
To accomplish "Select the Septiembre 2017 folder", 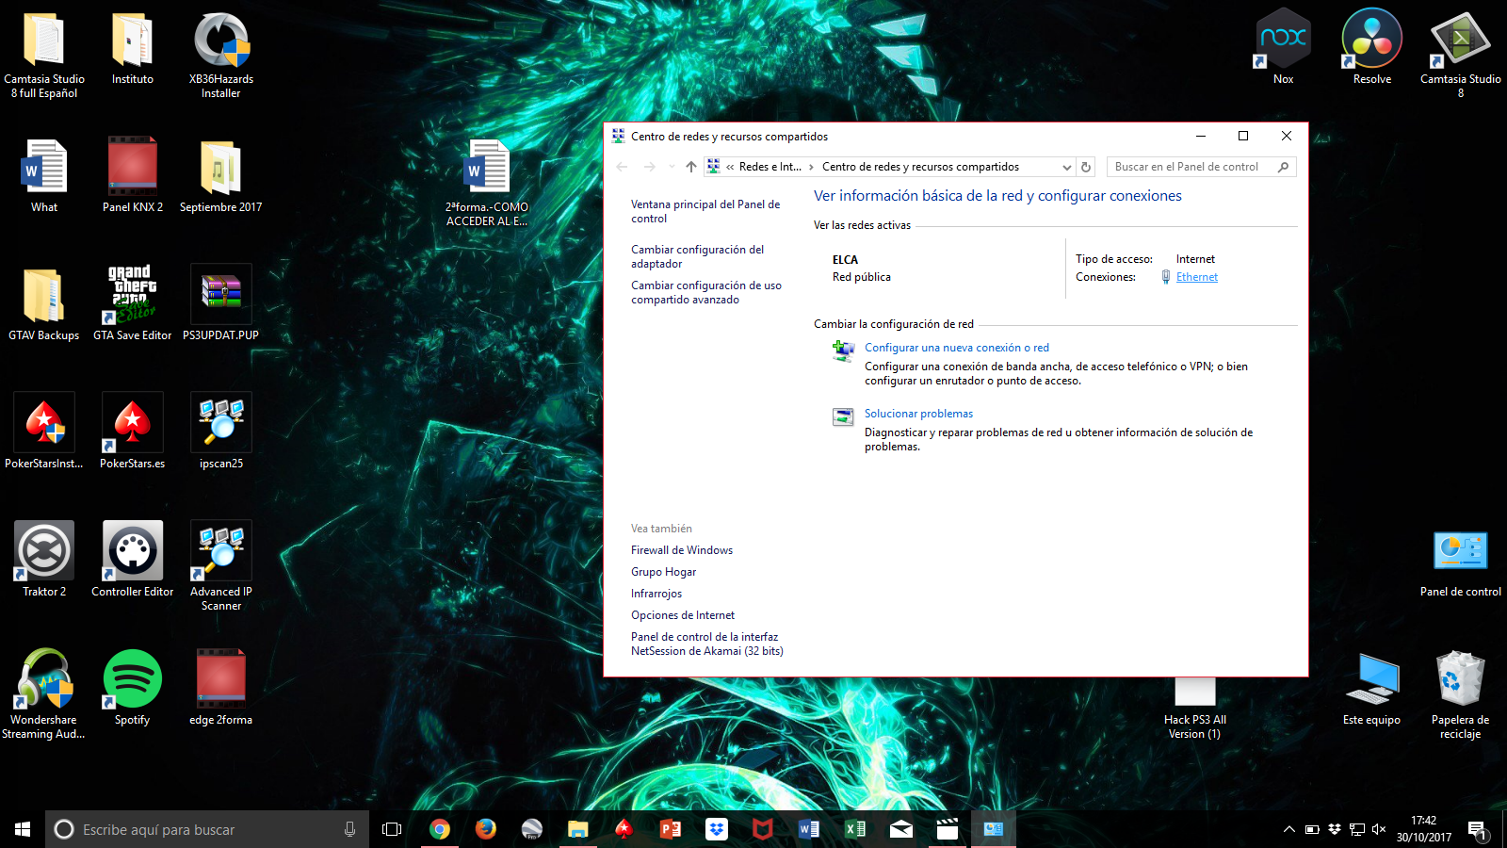I will click(x=221, y=175).
